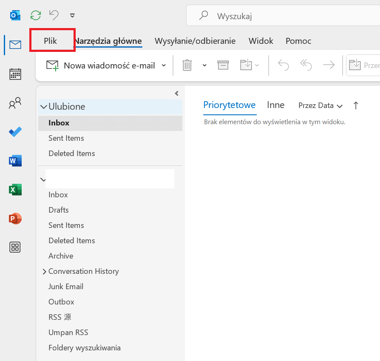Open the Plik menu tab
This screenshot has height=361, width=380.
[51, 41]
